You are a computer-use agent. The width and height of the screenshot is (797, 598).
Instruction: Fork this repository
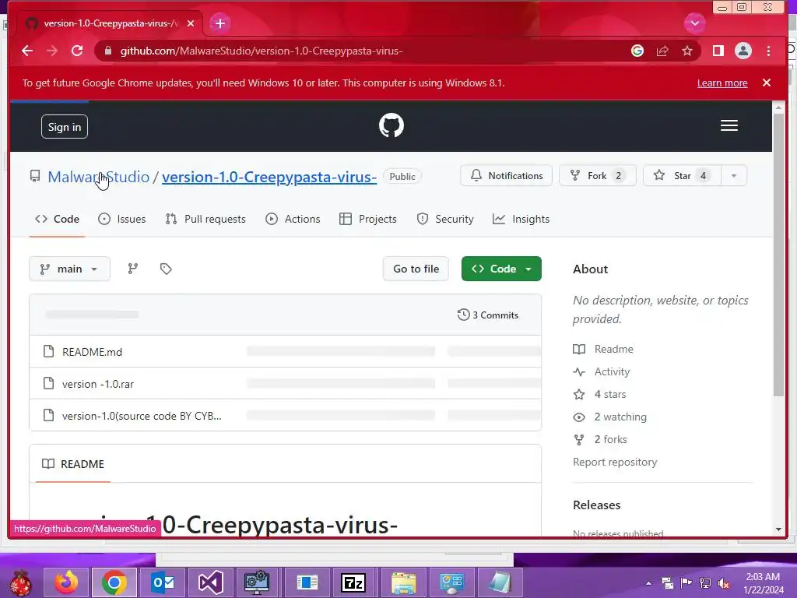coord(597,176)
